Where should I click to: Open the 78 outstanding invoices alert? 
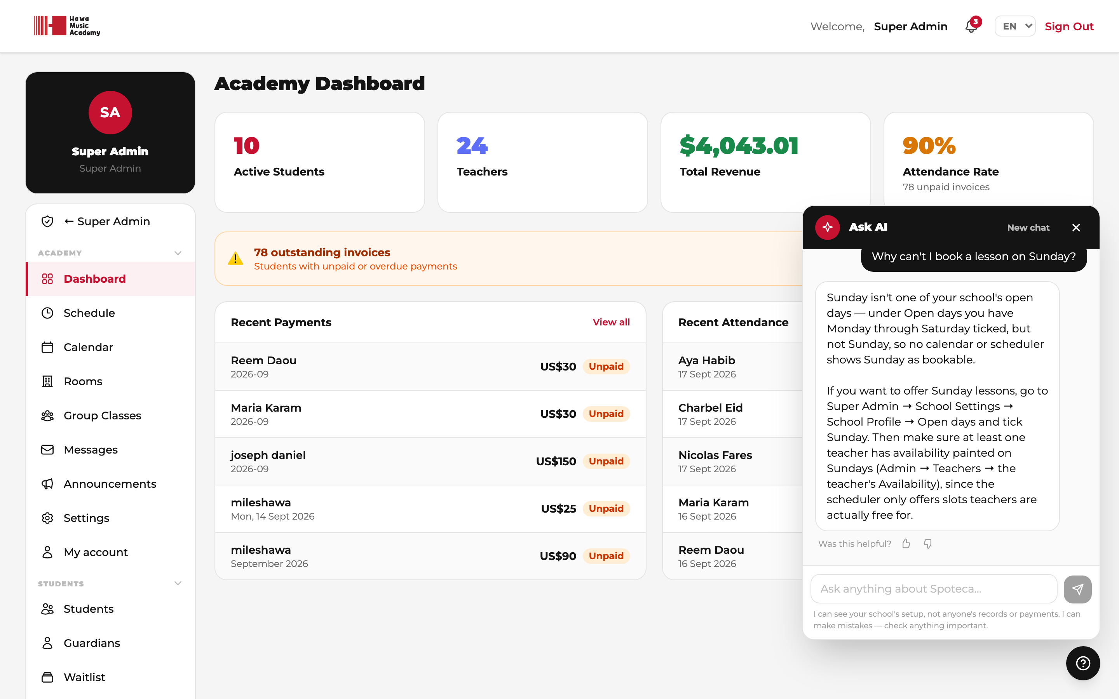pyautogui.click(x=509, y=259)
